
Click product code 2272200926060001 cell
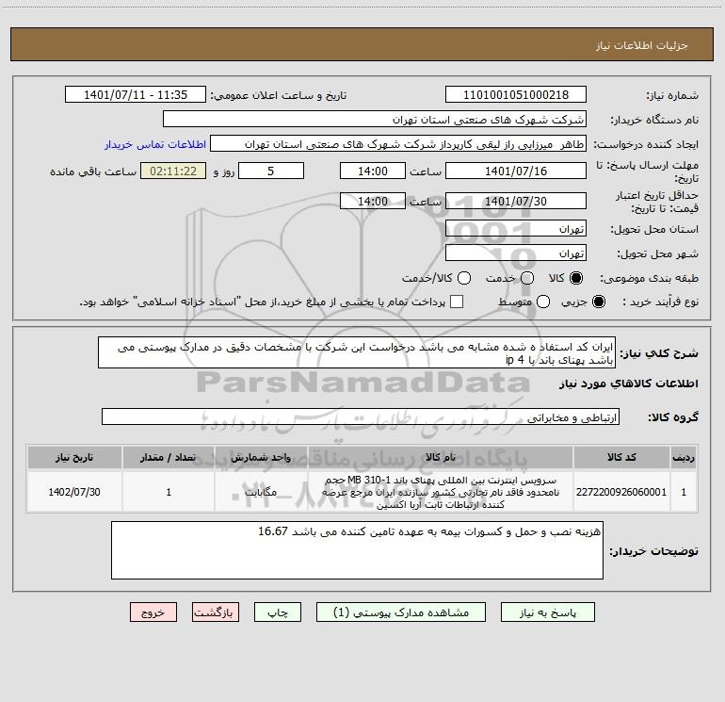(621, 492)
